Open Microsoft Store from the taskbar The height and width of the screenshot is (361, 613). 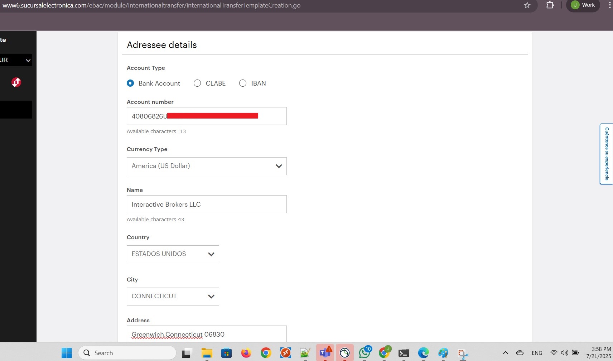pyautogui.click(x=226, y=353)
